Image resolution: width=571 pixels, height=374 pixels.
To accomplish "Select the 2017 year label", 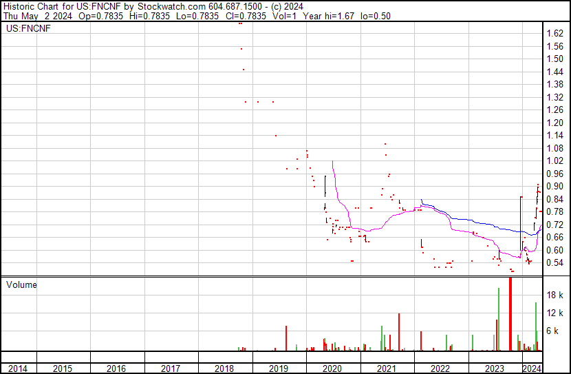I will 171,368.
